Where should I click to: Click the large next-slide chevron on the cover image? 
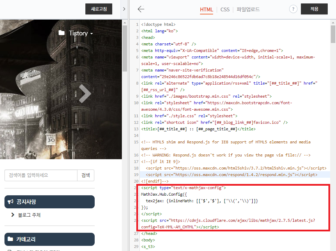tap(85, 94)
